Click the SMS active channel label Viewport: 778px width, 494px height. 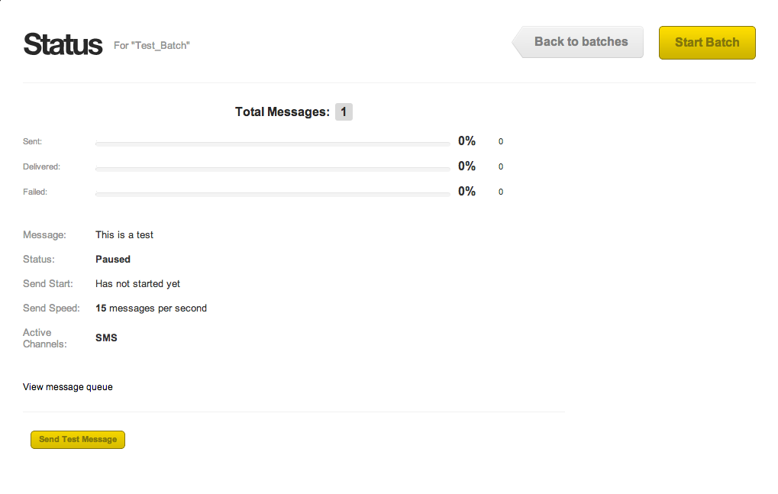(106, 337)
